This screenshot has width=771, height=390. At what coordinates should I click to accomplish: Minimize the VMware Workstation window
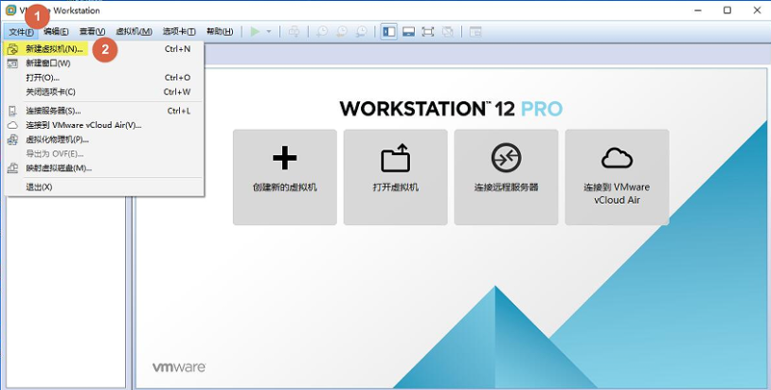click(x=698, y=10)
